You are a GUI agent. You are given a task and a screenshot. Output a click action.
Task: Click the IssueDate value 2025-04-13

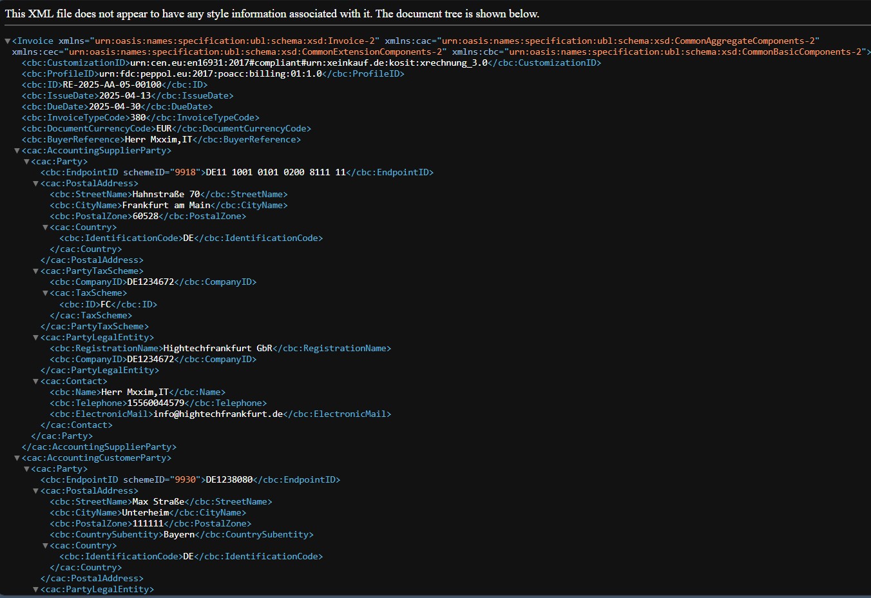124,95
